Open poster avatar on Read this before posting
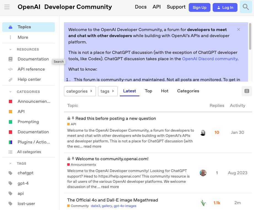The height and width of the screenshot is (210, 254). pyautogui.click(x=203, y=132)
